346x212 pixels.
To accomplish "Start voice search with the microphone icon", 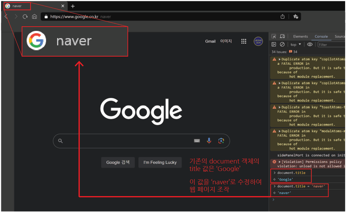I will [x=209, y=141].
